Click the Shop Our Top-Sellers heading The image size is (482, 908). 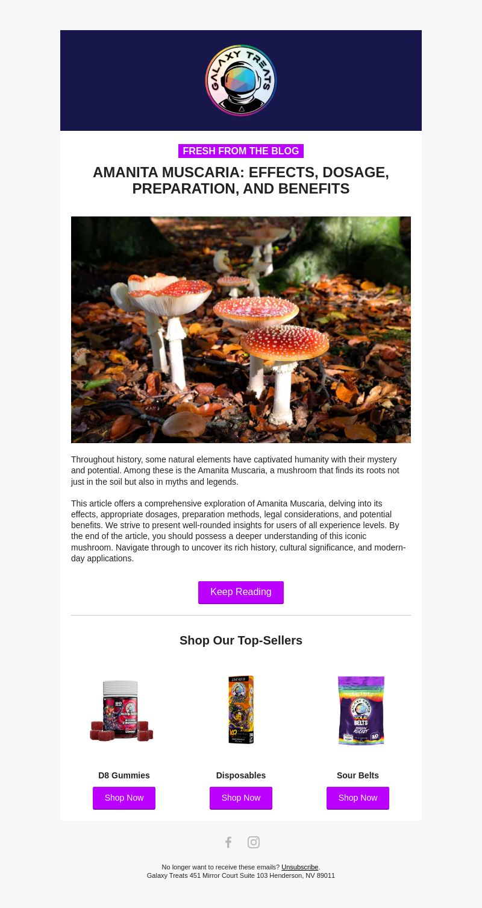[x=241, y=640]
